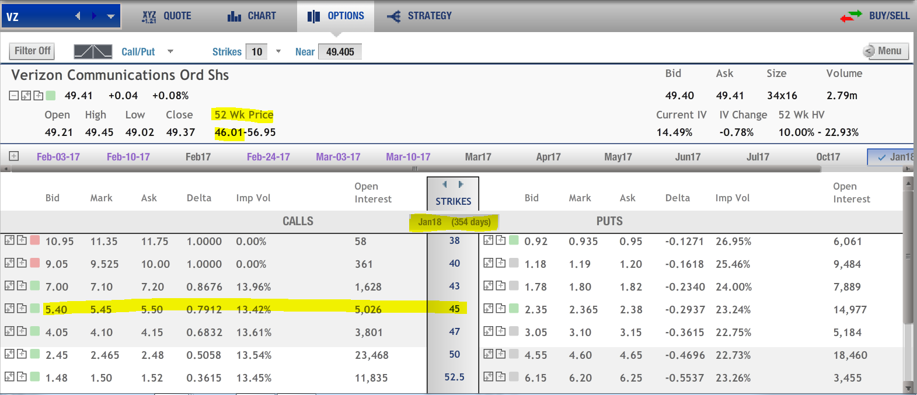The image size is (917, 395).
Task: Click the plus icon on the 10.95 bid call row
Action: pyautogui.click(x=22, y=240)
